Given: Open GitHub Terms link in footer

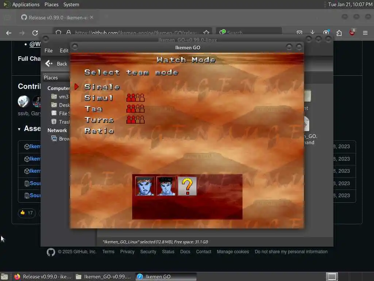Looking at the screenshot, I should (108, 252).
